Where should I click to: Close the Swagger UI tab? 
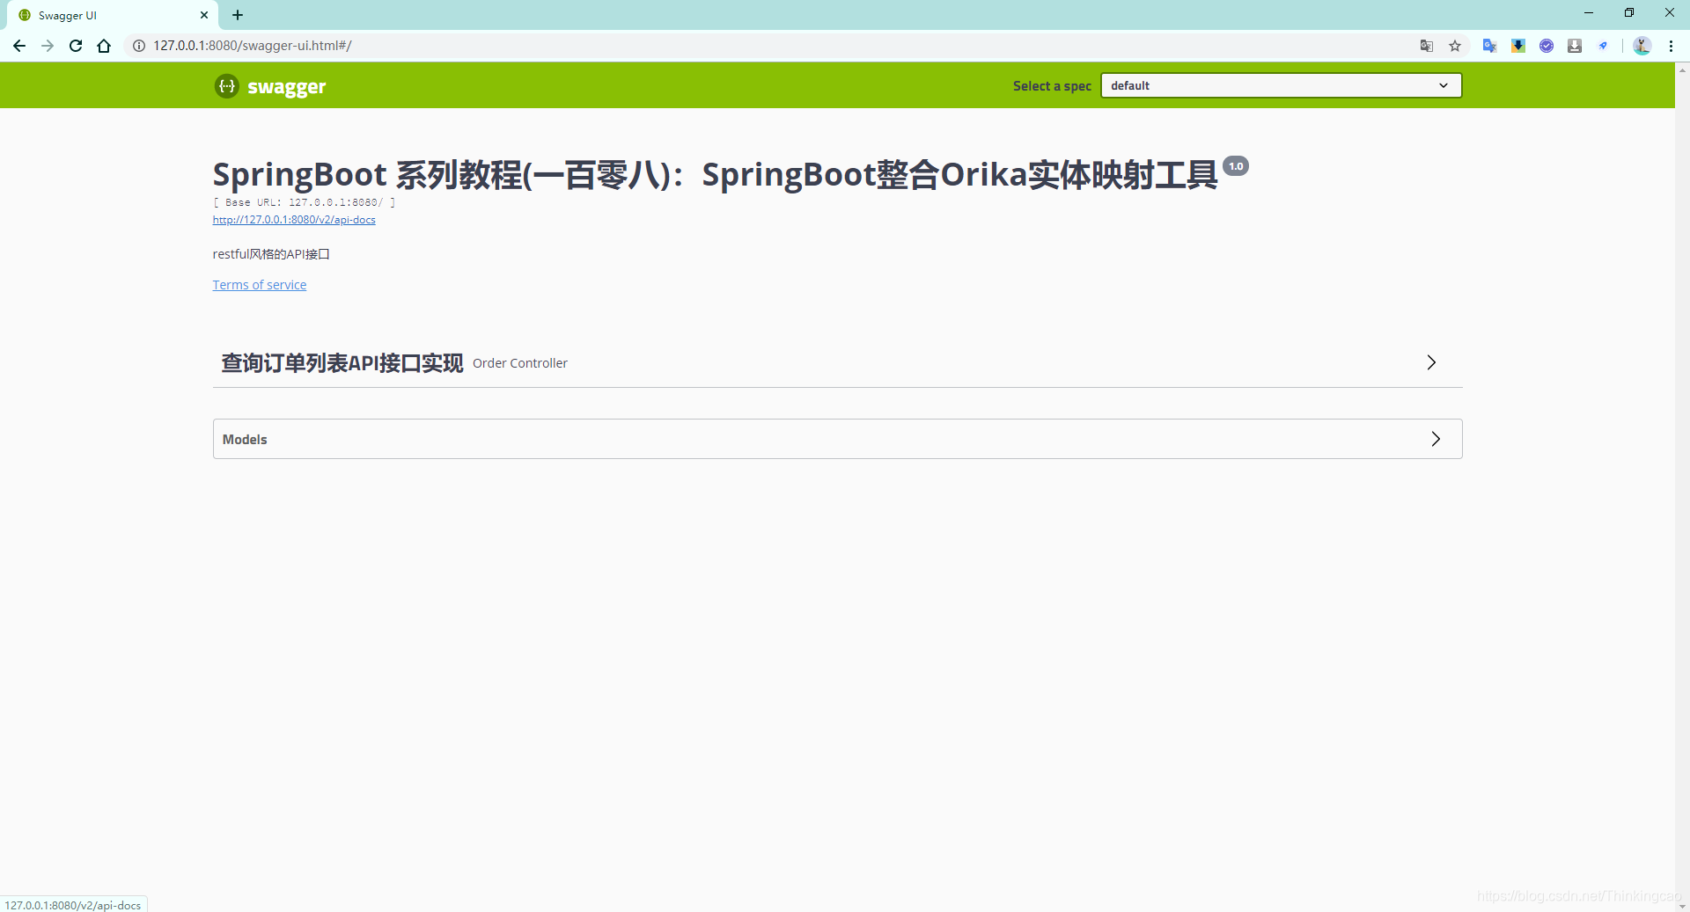204,15
